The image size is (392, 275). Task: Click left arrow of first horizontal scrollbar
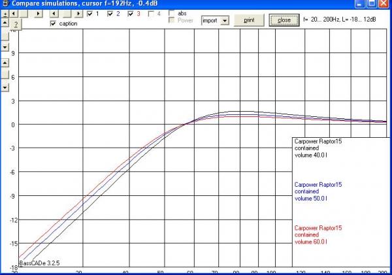click(13, 13)
